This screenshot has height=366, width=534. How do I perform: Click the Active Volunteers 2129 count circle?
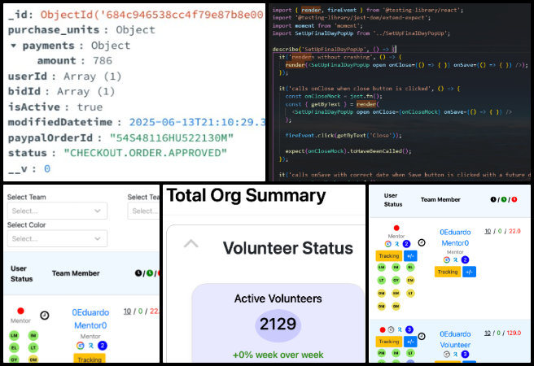tap(278, 325)
